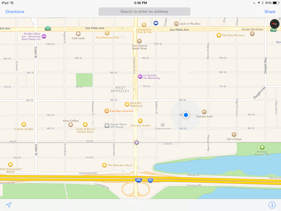
Task: Open the map info button
Action: (x=272, y=205)
